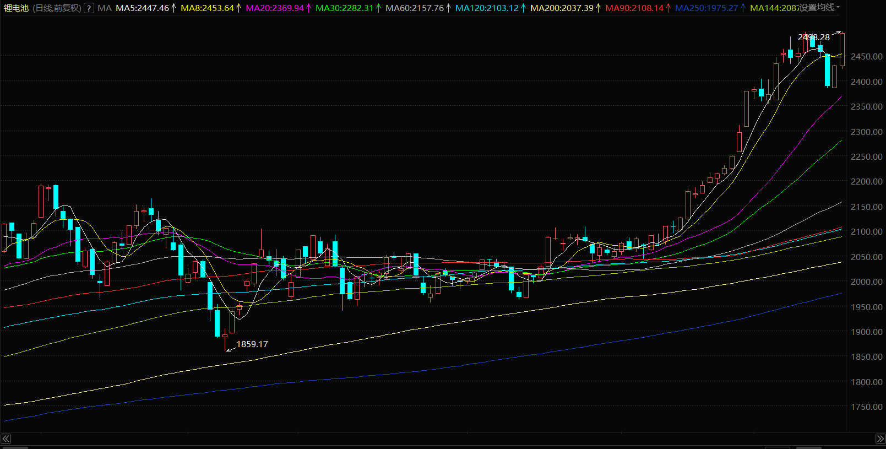This screenshot has width=886, height=449.
Task: Click the 2200.00 price axis label
Action: point(867,182)
